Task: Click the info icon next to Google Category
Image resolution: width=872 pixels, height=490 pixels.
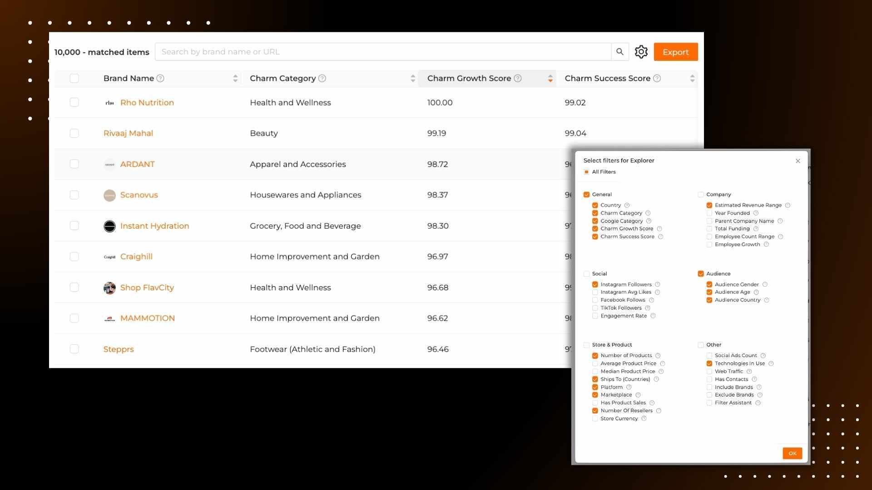Action: click(649, 221)
